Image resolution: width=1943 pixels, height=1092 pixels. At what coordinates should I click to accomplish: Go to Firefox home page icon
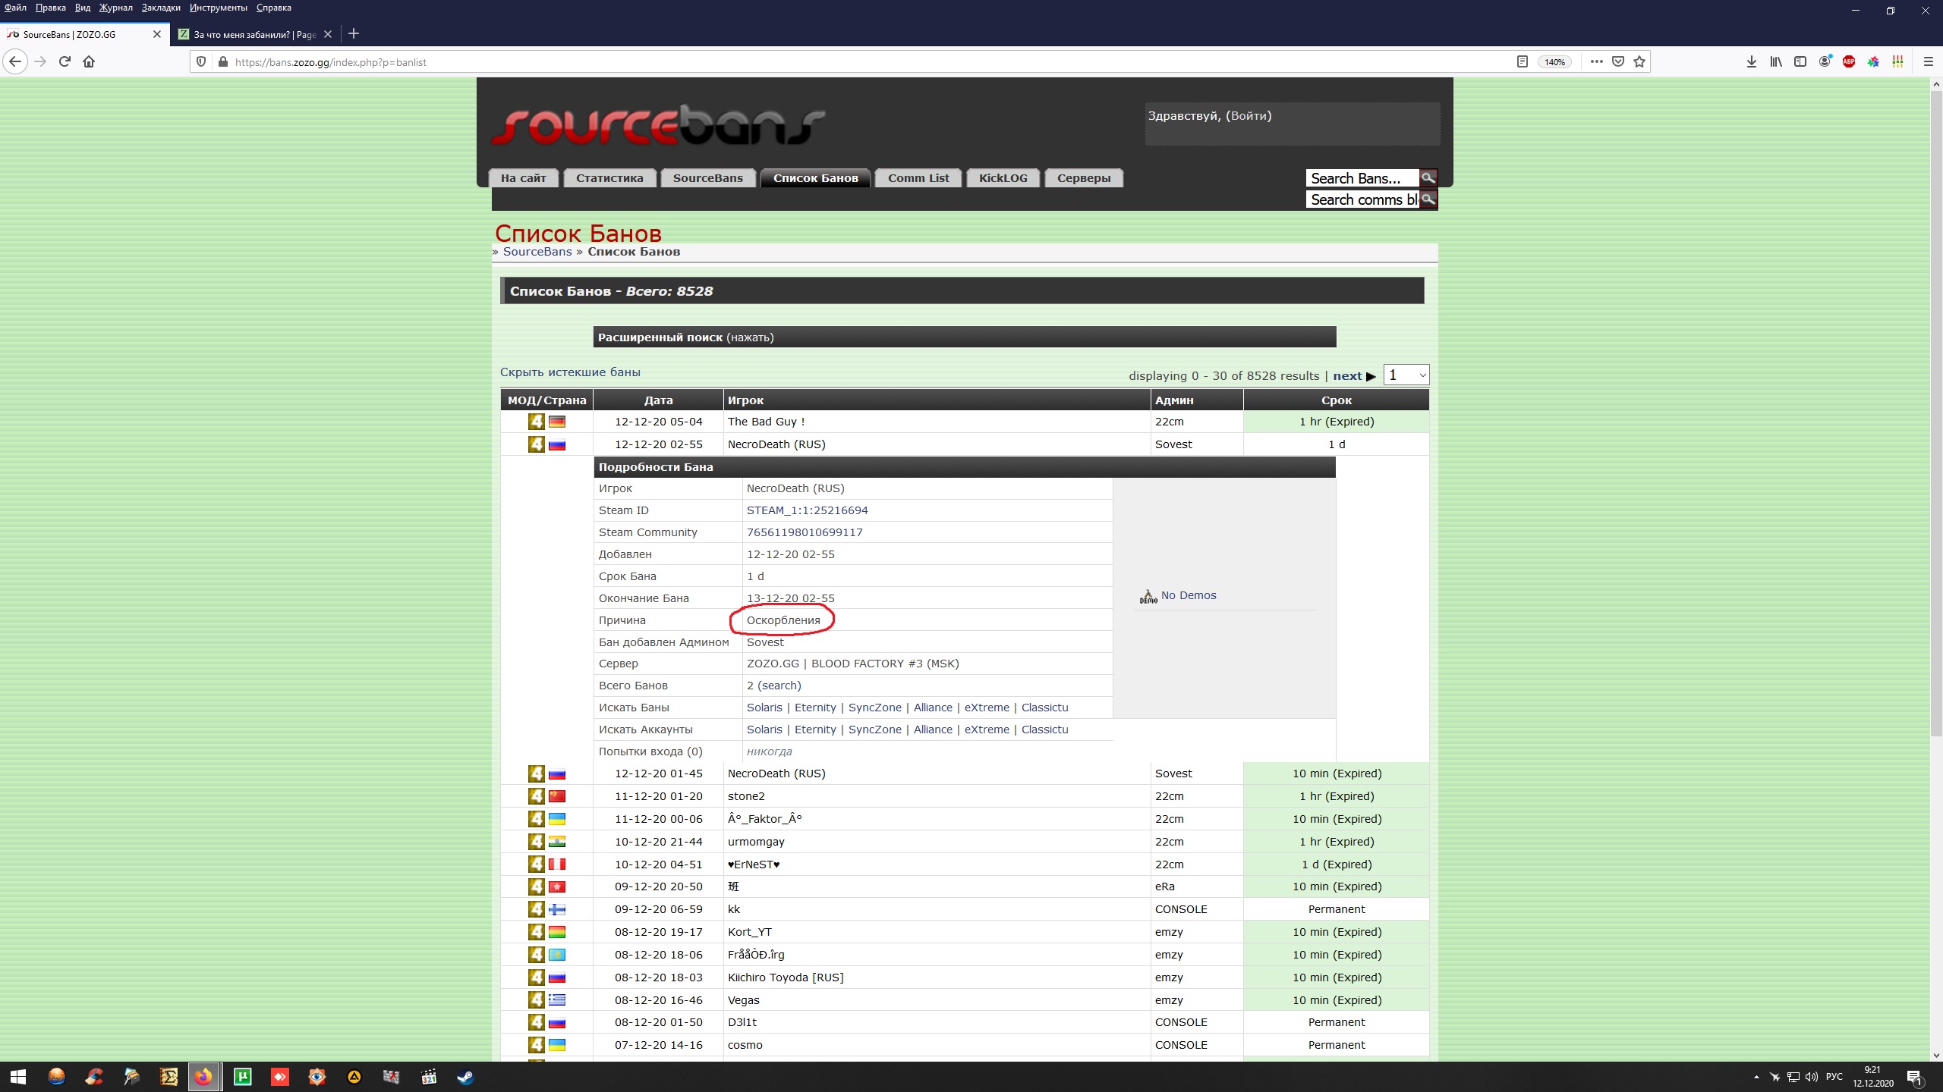89,62
